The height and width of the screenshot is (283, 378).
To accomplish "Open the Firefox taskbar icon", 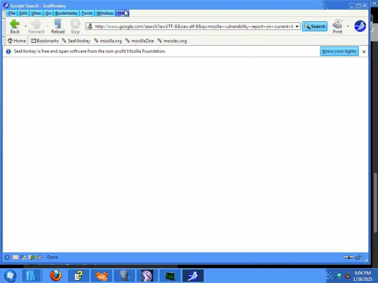I will 56,276.
